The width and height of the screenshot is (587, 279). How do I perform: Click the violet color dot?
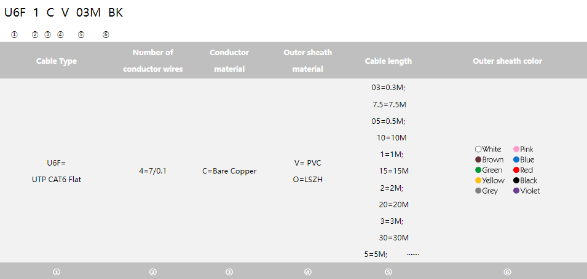click(516, 191)
